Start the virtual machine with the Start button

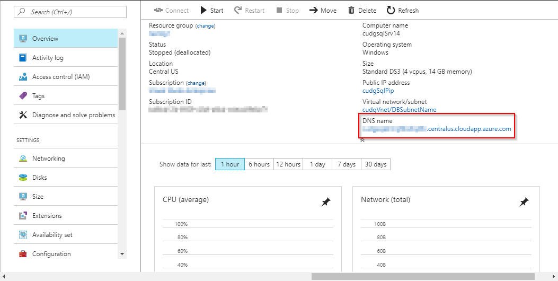coord(212,10)
